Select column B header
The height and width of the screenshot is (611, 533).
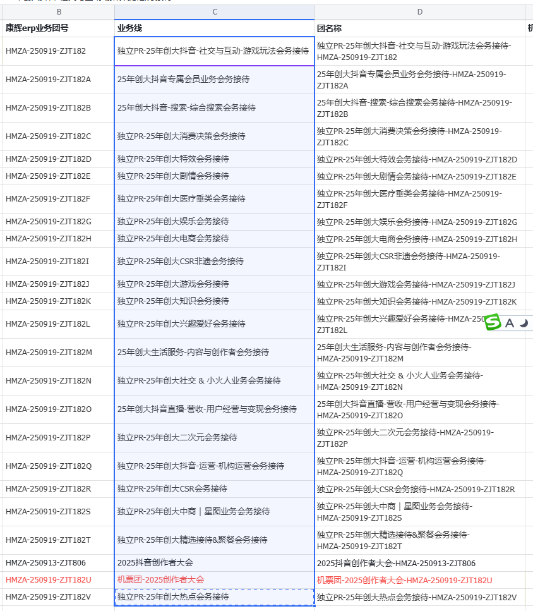(59, 12)
